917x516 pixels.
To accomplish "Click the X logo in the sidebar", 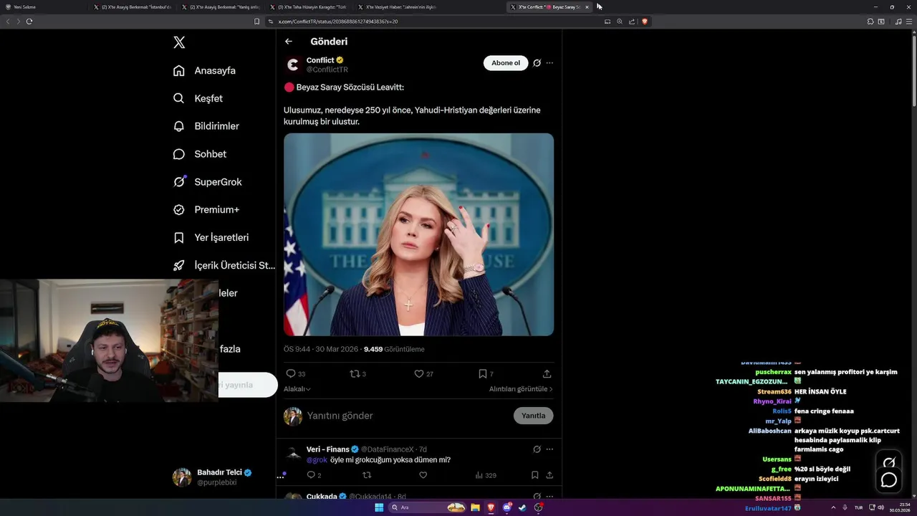I will pyautogui.click(x=179, y=42).
